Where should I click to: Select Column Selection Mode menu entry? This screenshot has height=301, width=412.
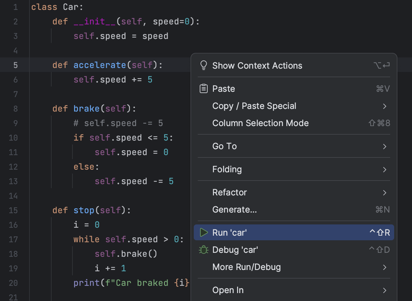coord(260,123)
